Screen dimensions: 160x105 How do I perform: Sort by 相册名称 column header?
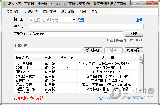coord(28,58)
